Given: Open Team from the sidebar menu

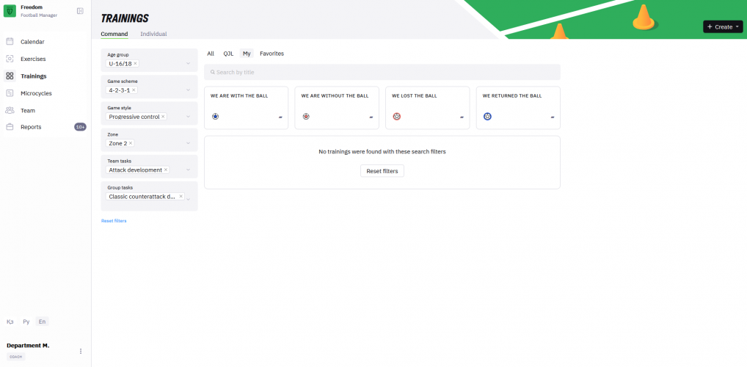Looking at the screenshot, I should (28, 110).
